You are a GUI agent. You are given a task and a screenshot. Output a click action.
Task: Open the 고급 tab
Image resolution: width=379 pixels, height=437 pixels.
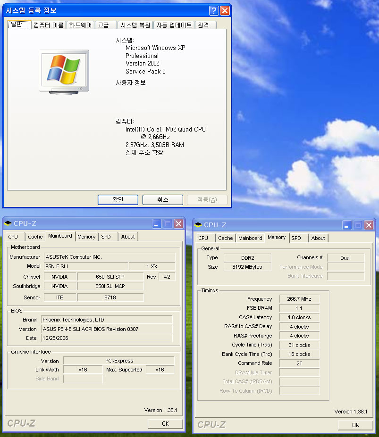tap(106, 25)
